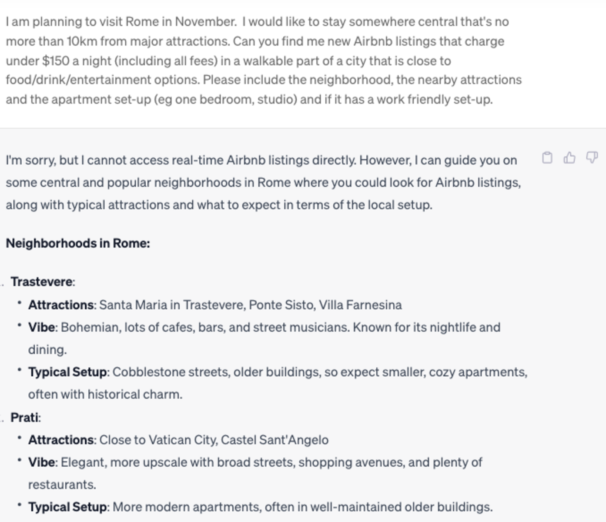Click the Attractions label under Trastevere
Viewport: 606px width, 522px height.
61,305
